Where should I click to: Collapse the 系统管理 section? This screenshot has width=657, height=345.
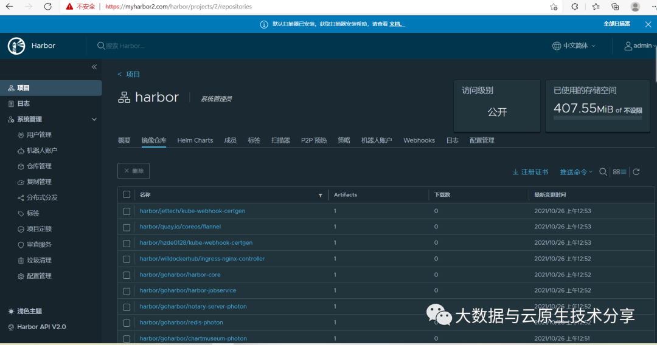click(94, 119)
